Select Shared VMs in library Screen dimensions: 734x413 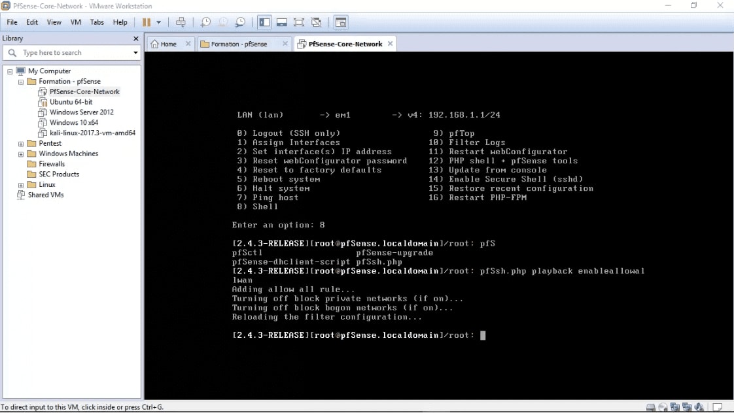(x=45, y=195)
